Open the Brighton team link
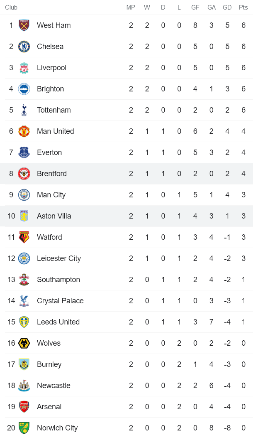The height and width of the screenshot is (440, 253). [50, 89]
